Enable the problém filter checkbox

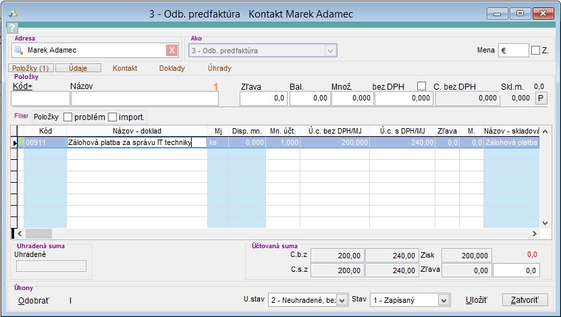[68, 117]
